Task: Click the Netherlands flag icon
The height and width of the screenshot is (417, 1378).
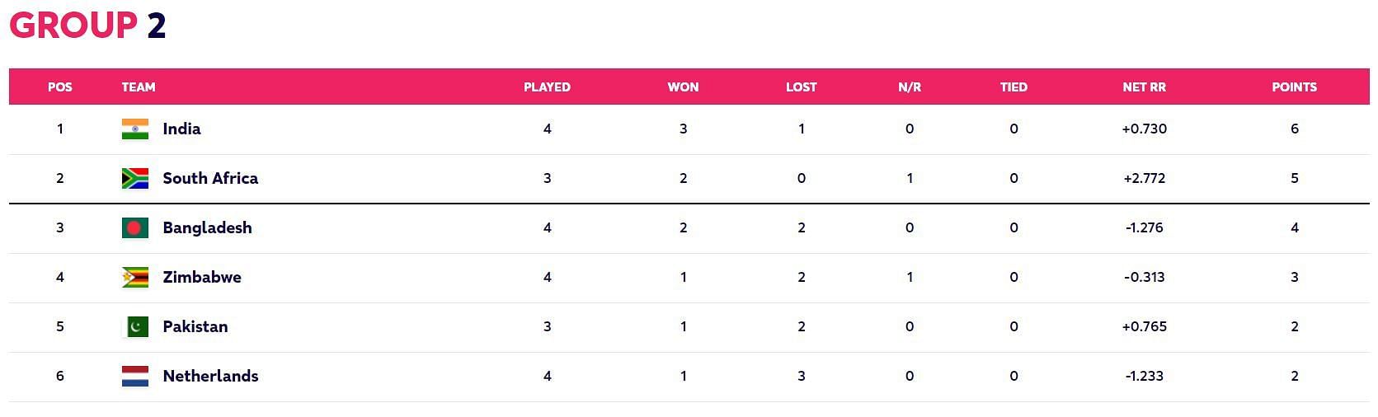Action: (135, 377)
